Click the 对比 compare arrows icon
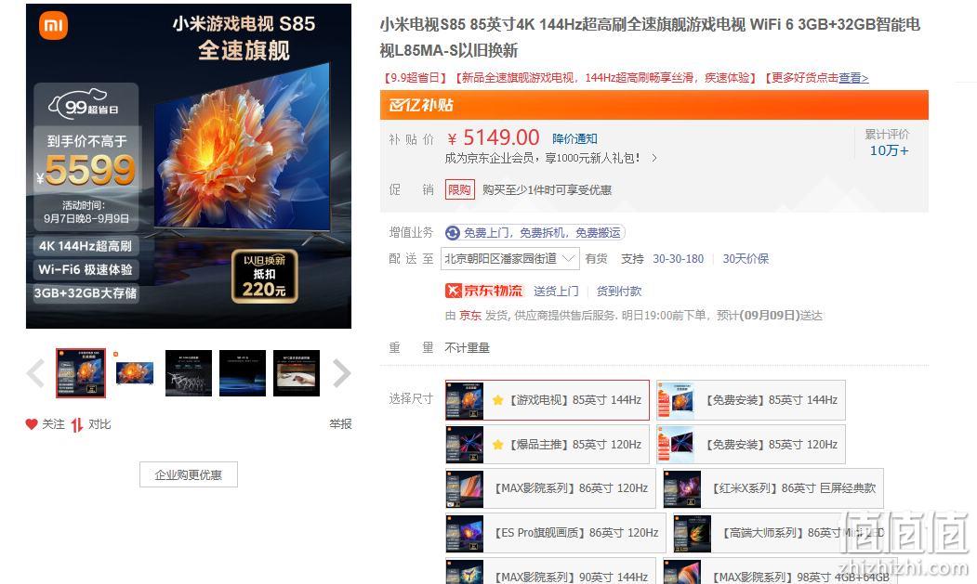 point(76,424)
